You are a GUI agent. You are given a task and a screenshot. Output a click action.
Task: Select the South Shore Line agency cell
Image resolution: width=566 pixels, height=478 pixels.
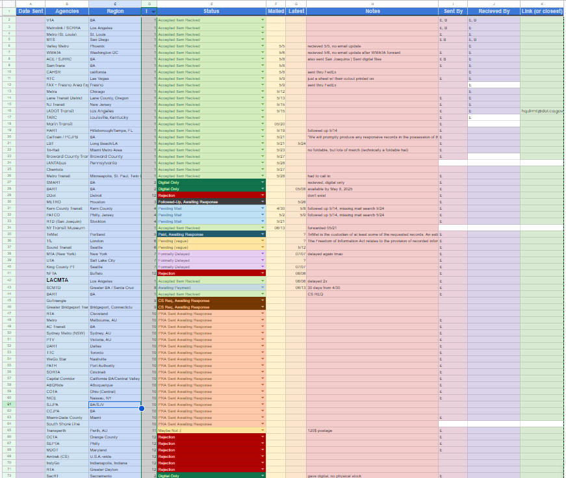67,424
